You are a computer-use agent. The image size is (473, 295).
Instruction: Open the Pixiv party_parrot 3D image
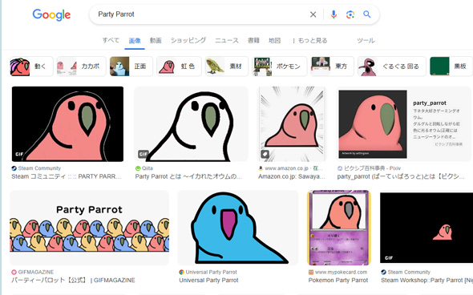(373, 124)
